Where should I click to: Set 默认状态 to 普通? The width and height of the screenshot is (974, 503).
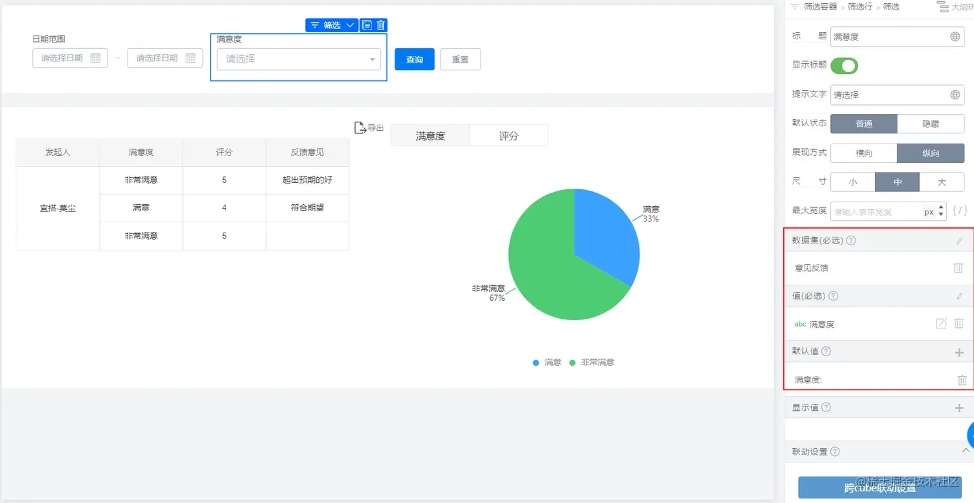pyautogui.click(x=864, y=124)
